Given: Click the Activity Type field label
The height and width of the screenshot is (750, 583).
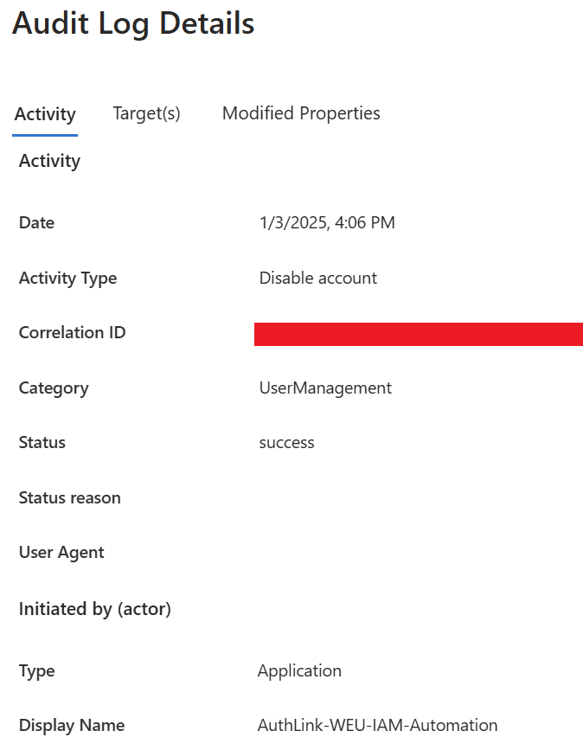Looking at the screenshot, I should pyautogui.click(x=67, y=279).
